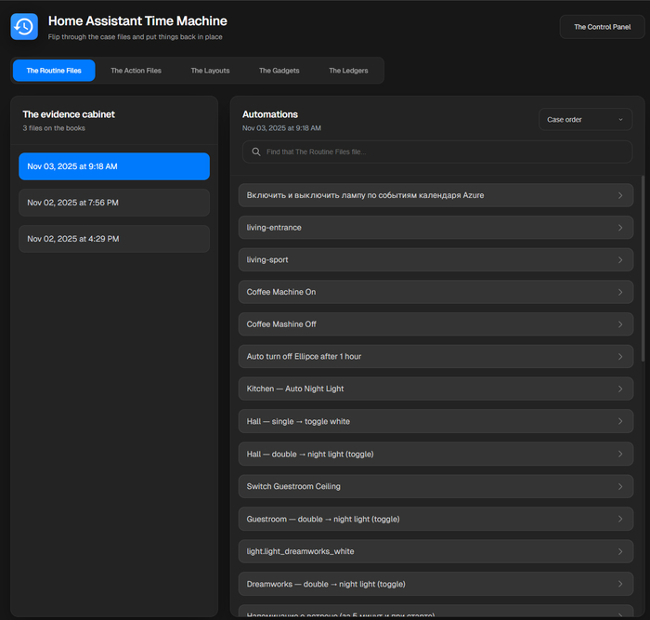Select the Nov 03, 2025 9:18 AM backup

[x=114, y=166]
